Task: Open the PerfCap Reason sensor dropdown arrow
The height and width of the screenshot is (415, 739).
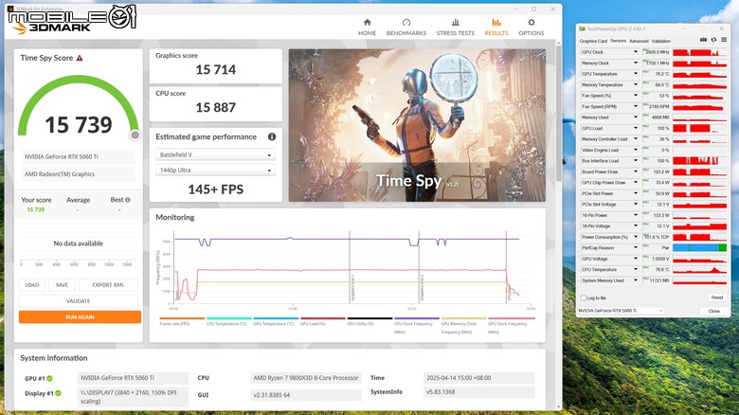Action: pyautogui.click(x=636, y=247)
